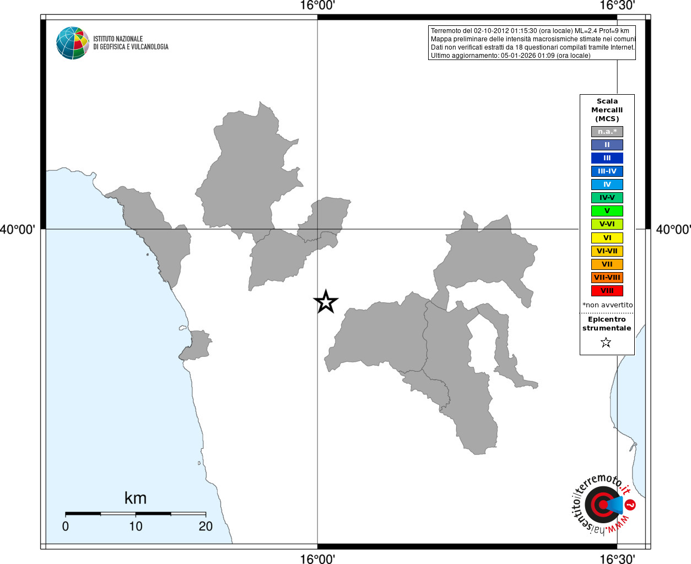Select the n.a. gray legend swatch

point(607,132)
